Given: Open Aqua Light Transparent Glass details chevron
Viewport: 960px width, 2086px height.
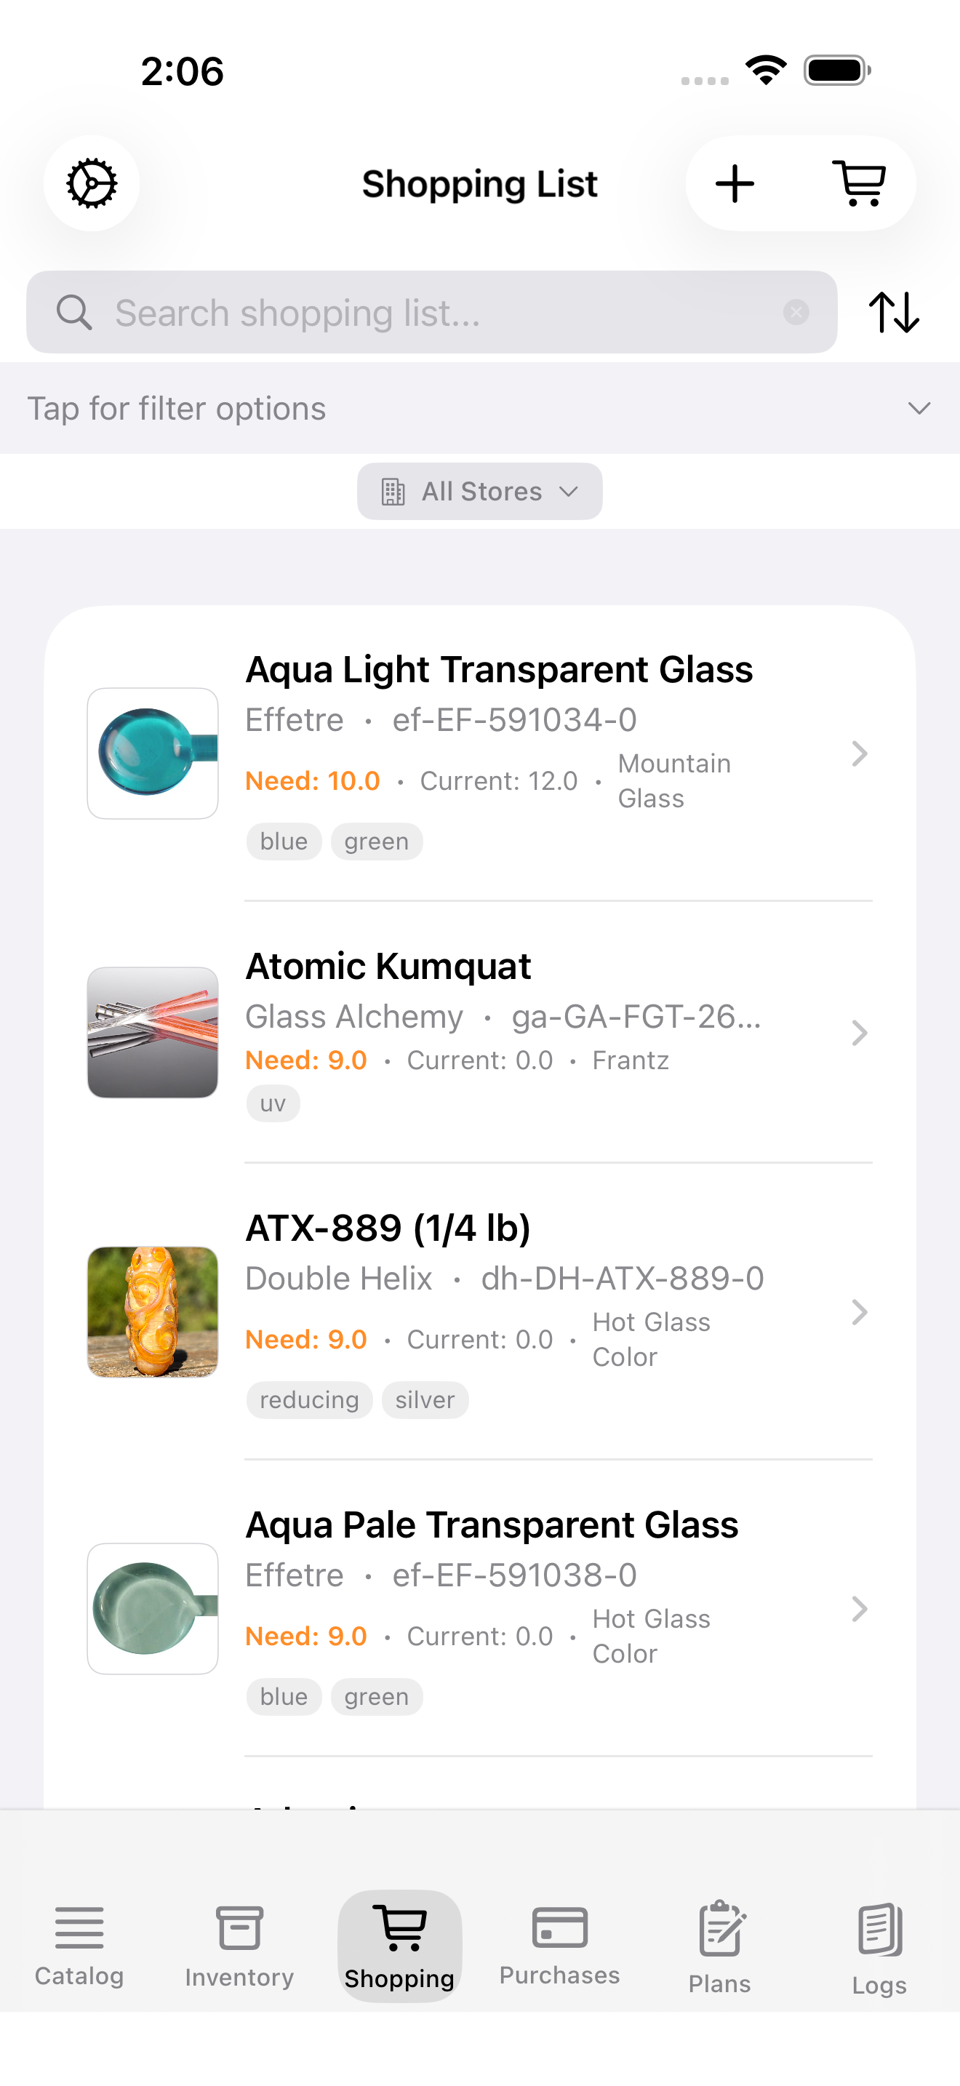Looking at the screenshot, I should pos(860,754).
